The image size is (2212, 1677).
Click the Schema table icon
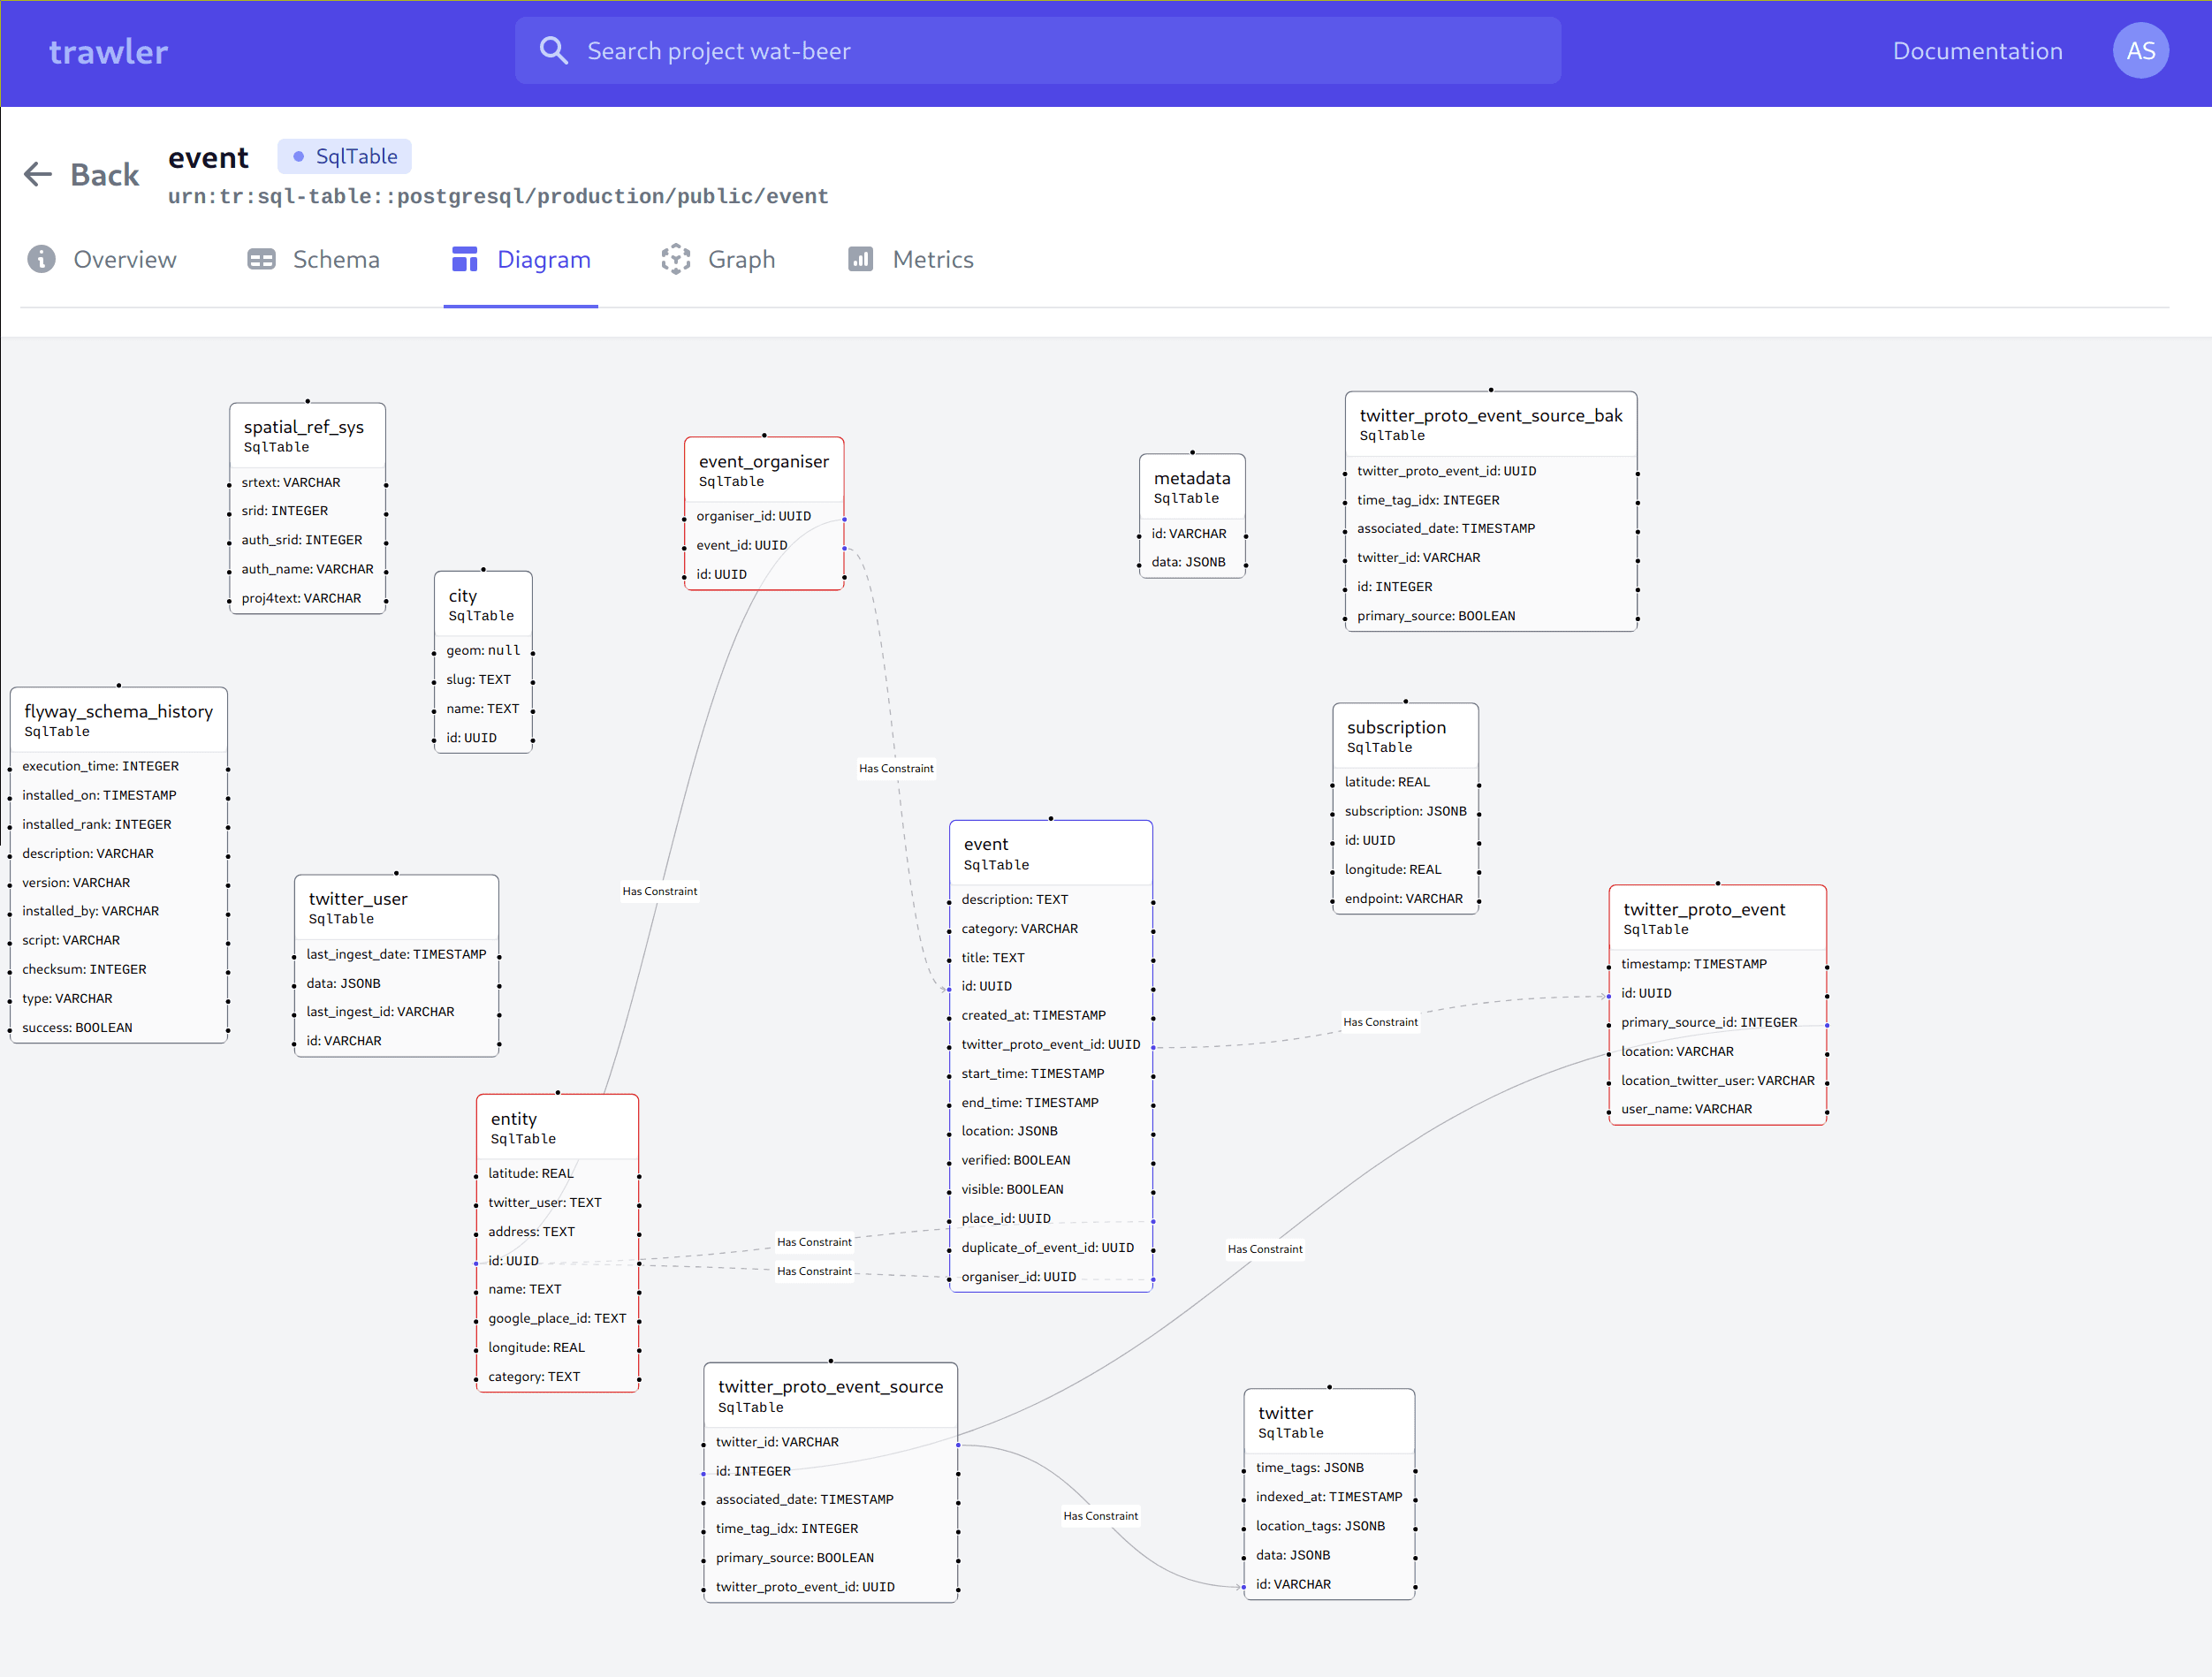tap(261, 260)
